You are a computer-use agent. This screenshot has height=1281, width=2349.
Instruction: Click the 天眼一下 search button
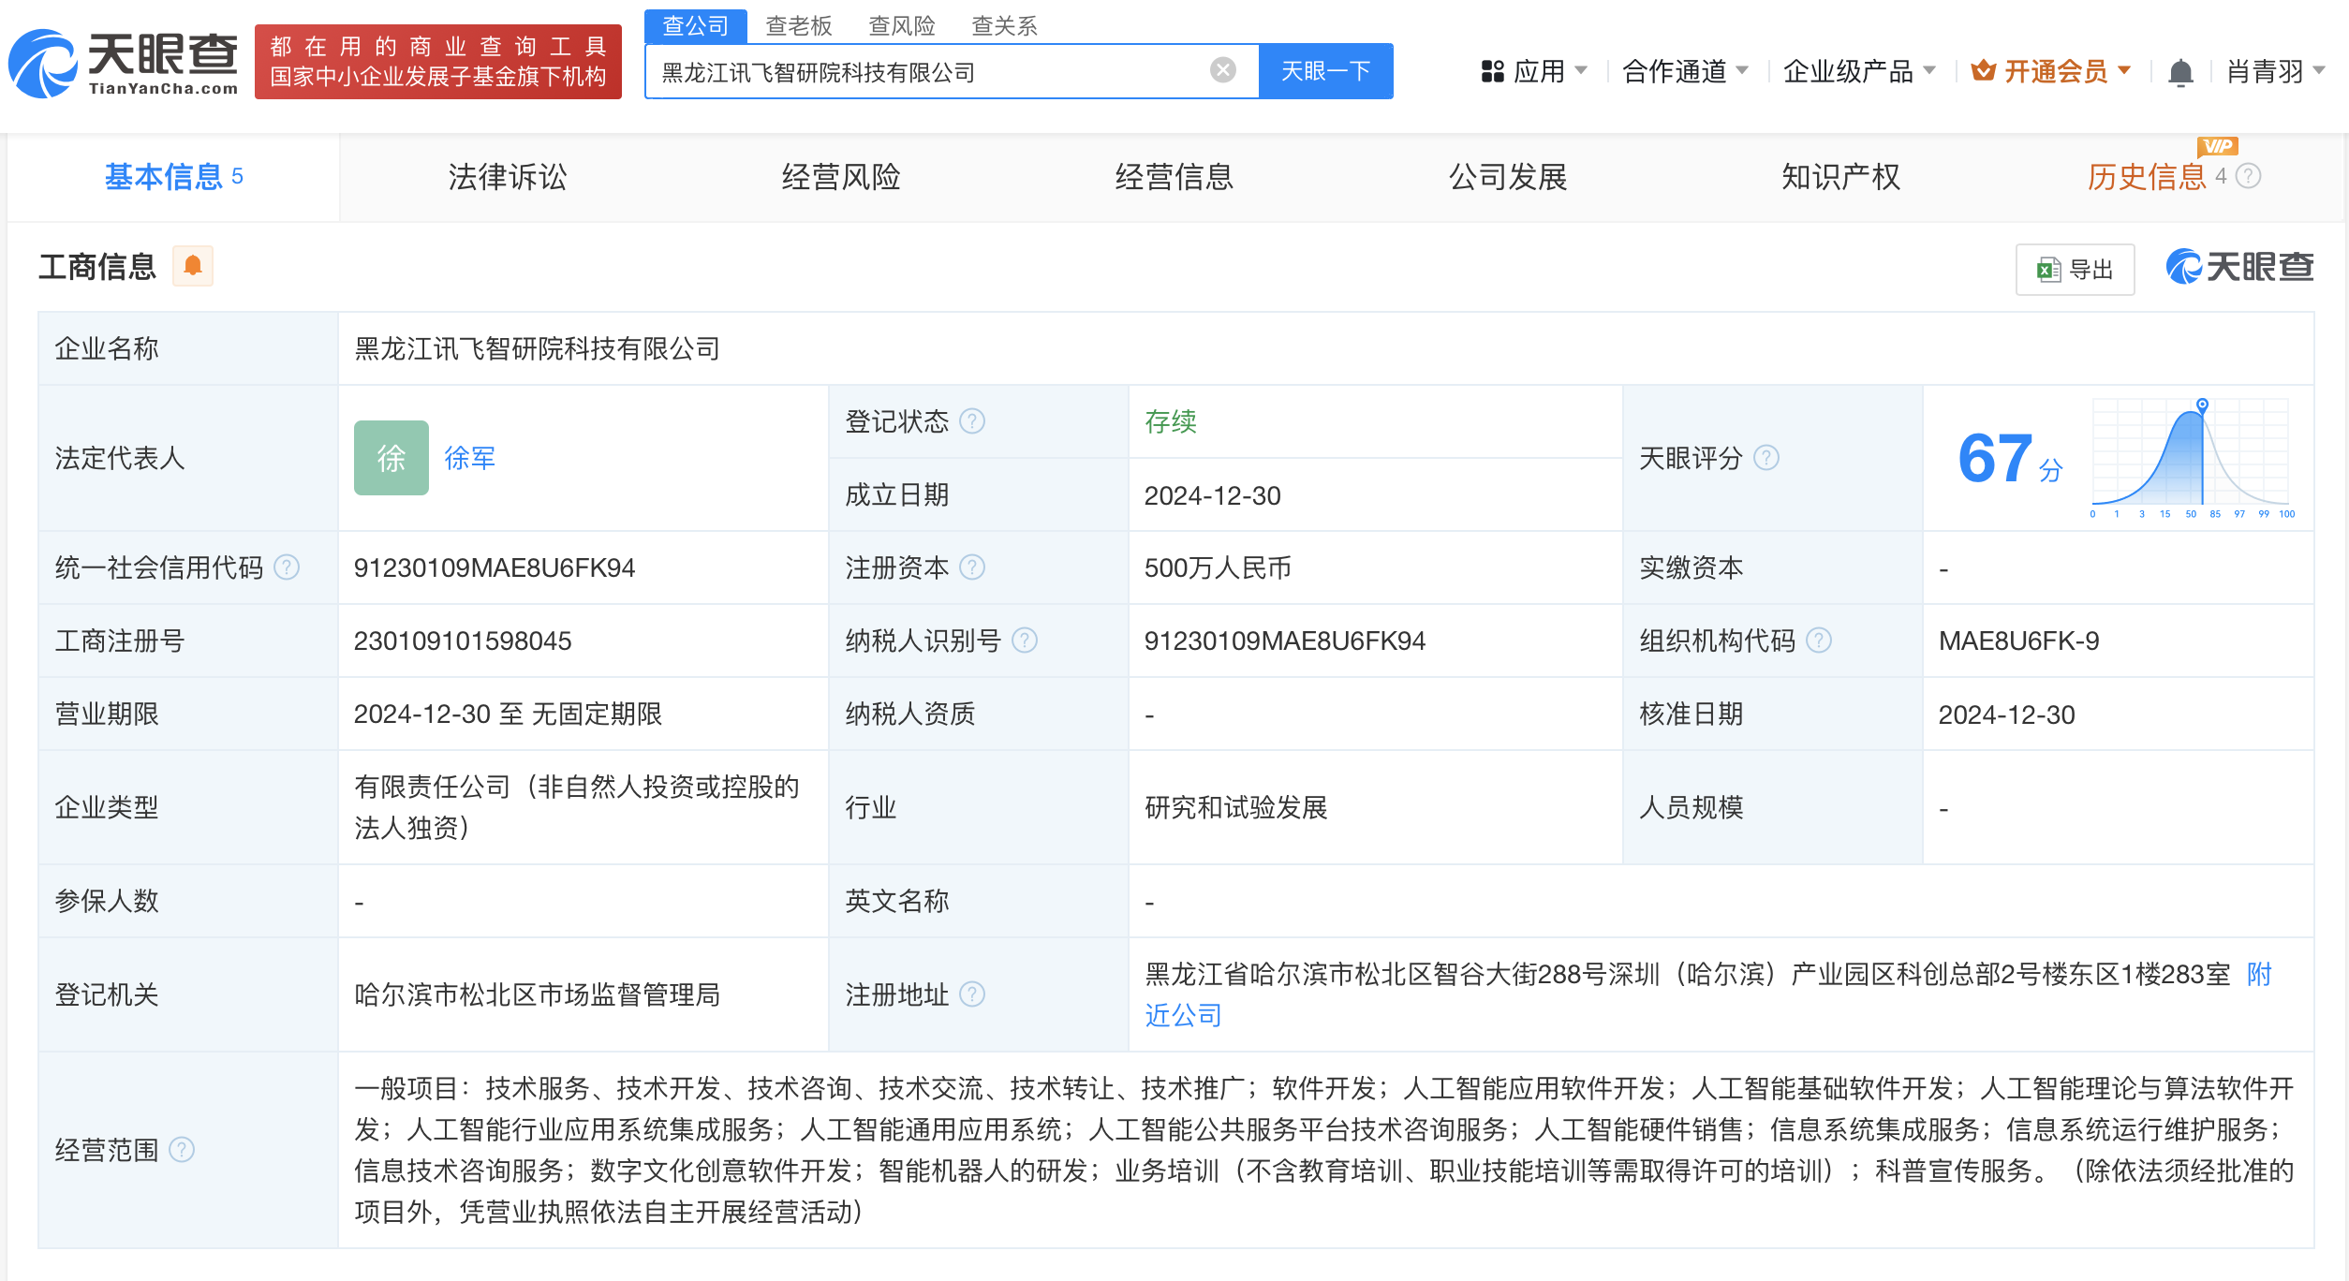click(x=1326, y=69)
